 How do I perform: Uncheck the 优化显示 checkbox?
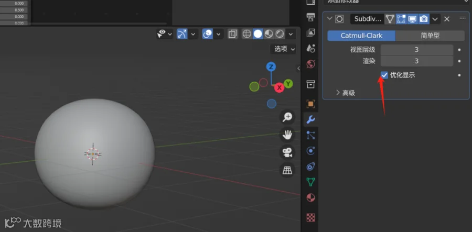(x=384, y=75)
